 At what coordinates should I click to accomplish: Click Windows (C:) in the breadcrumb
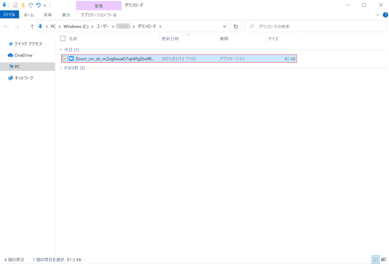click(76, 26)
